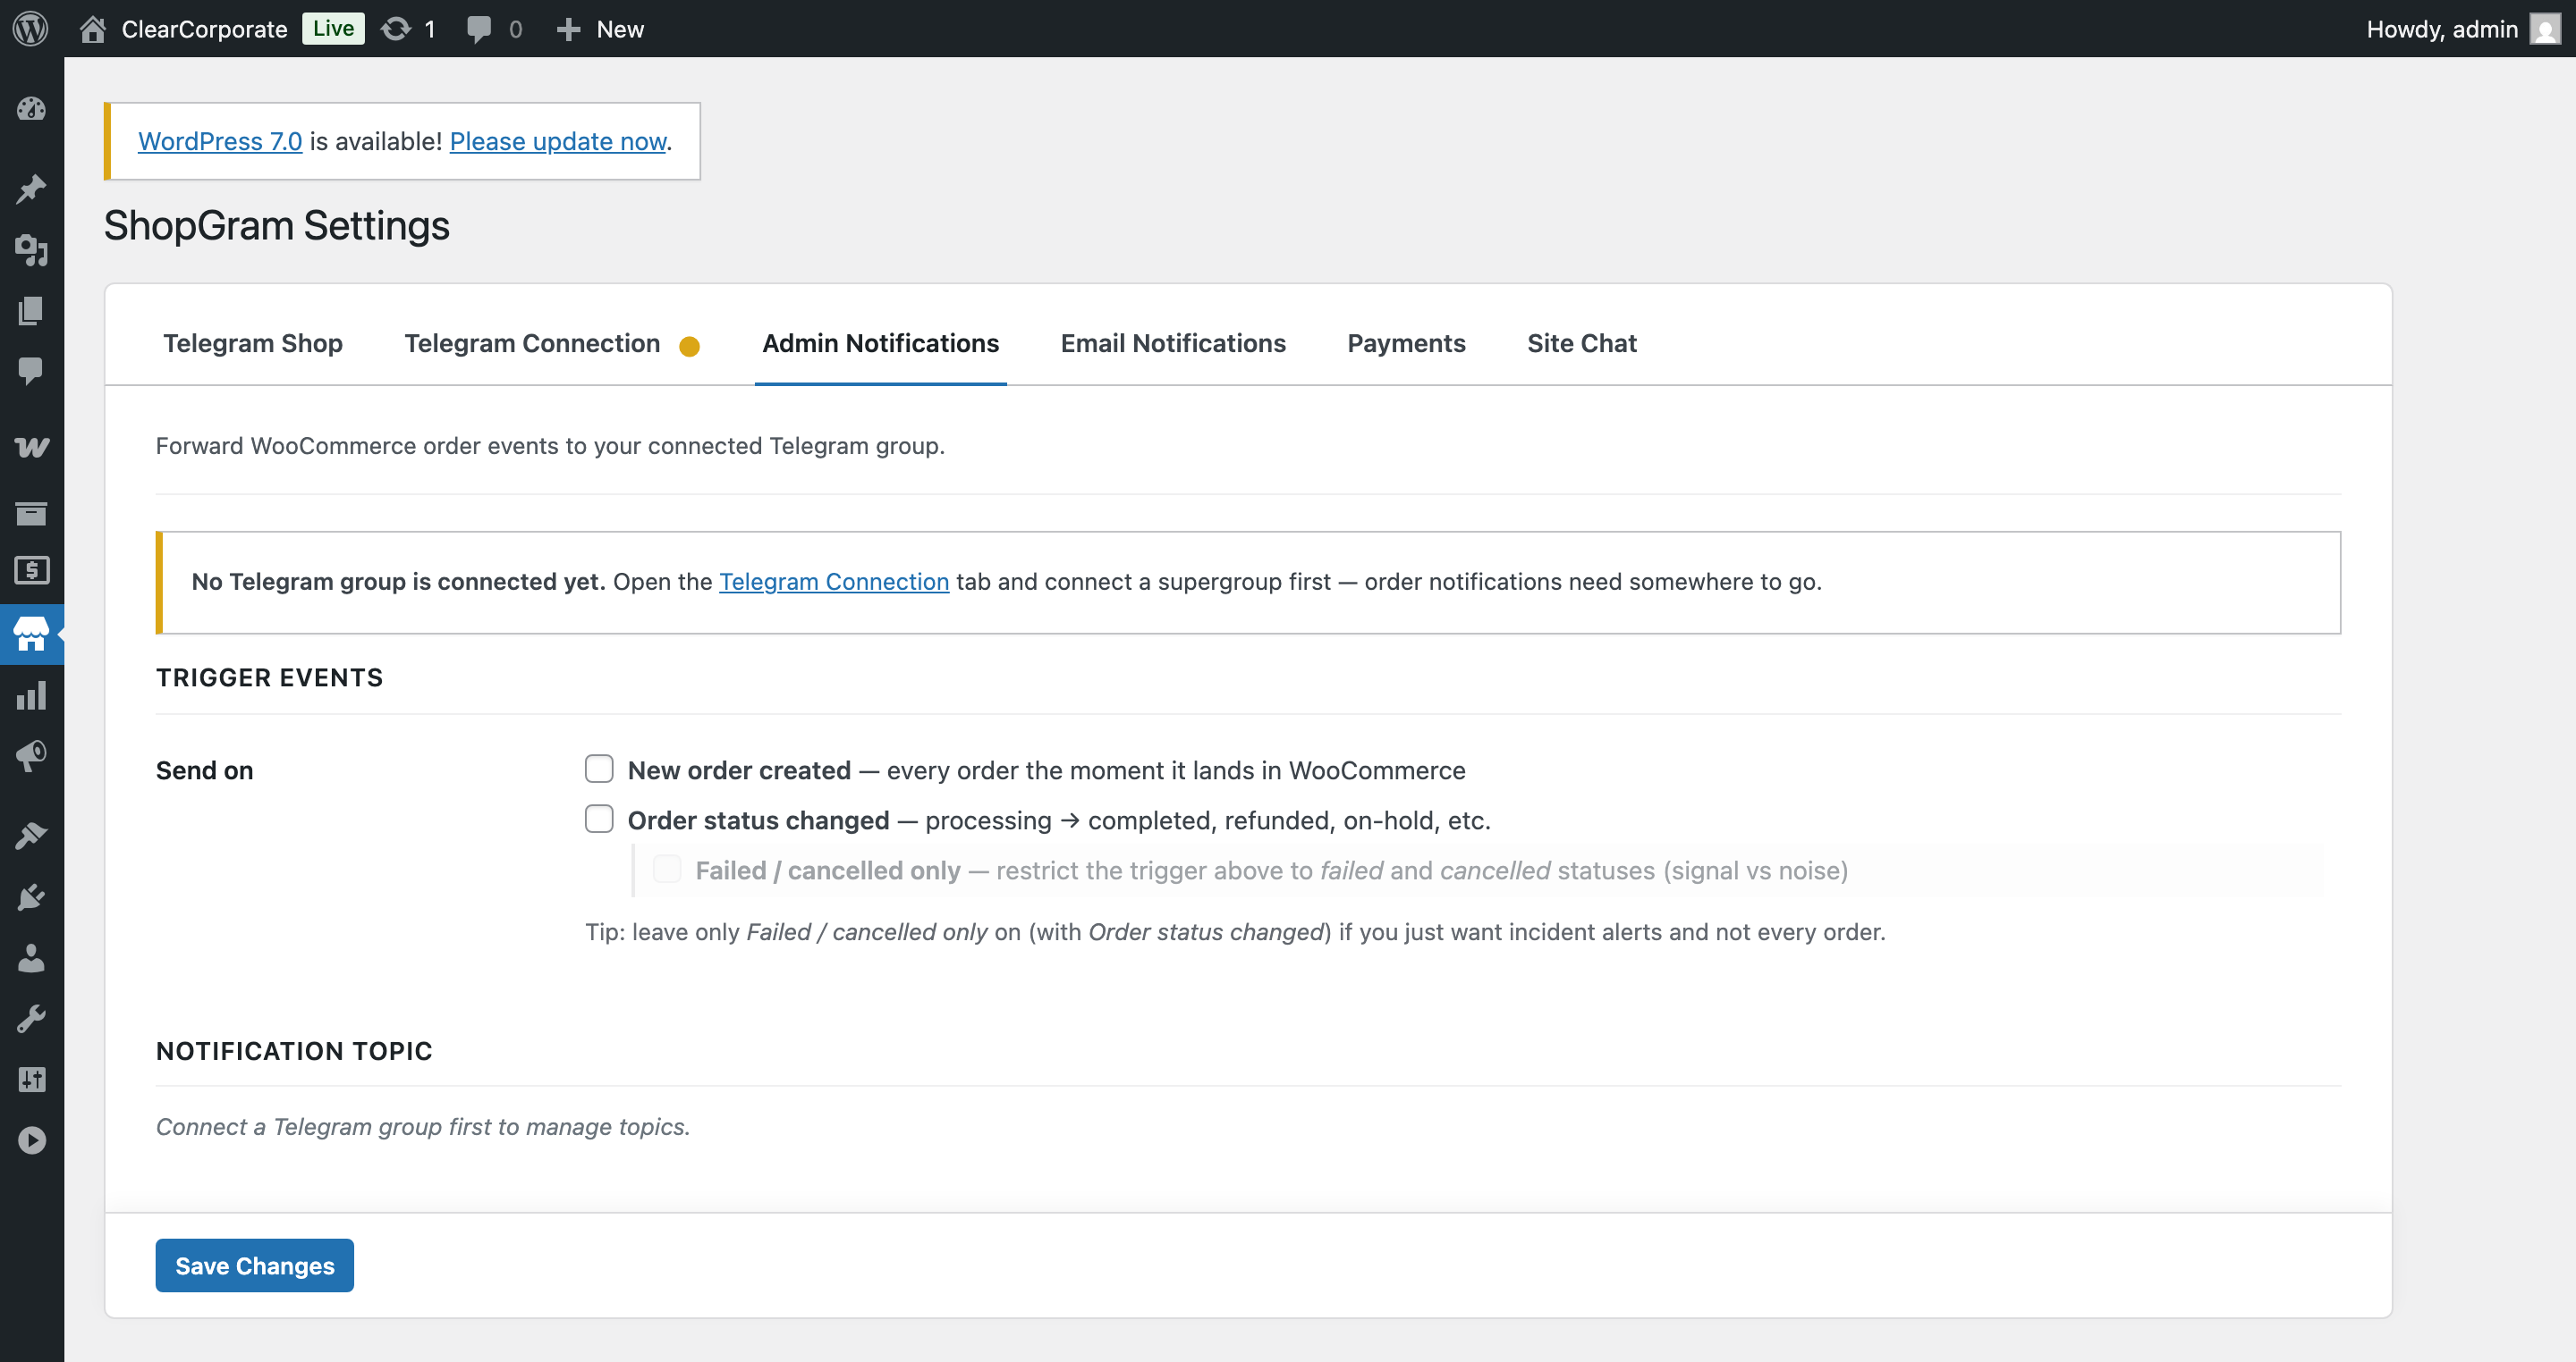The width and height of the screenshot is (2576, 1362).
Task: Click the yellow status dot on Telegram Connection
Action: click(689, 346)
